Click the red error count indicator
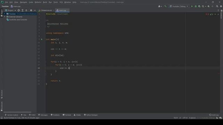This screenshot has height=125, width=223. (x=207, y=14)
